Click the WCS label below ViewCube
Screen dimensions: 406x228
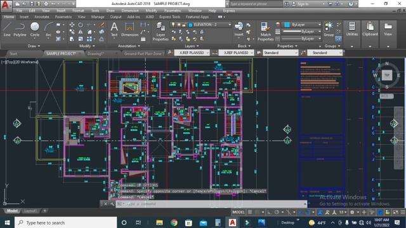point(386,96)
